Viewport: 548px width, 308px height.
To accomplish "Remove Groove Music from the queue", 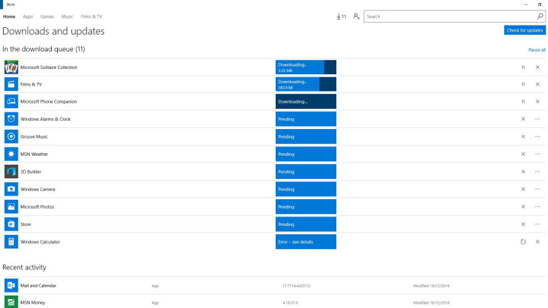I will coord(523,136).
